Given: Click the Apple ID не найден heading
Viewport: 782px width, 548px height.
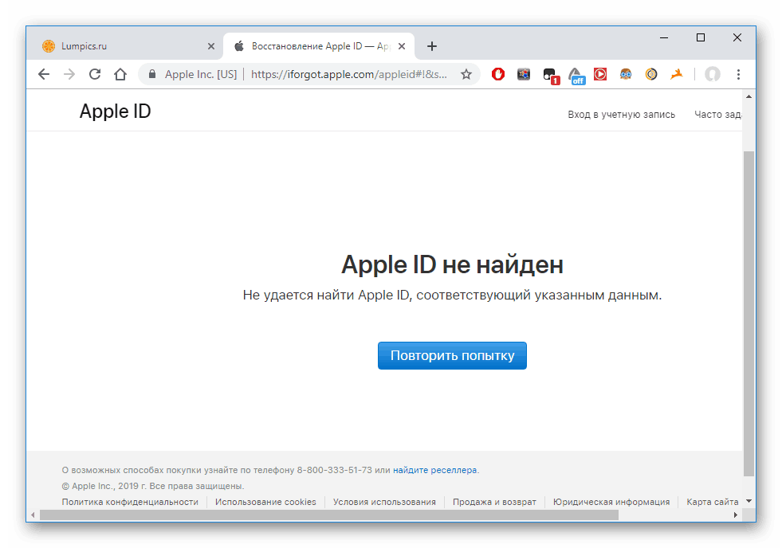Looking at the screenshot, I should click(452, 264).
